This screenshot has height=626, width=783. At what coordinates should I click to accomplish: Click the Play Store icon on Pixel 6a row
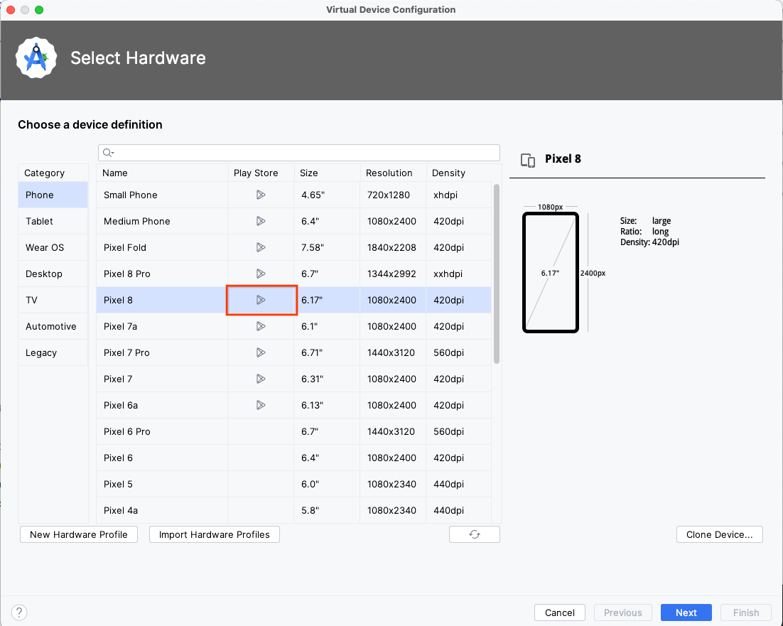(x=261, y=405)
